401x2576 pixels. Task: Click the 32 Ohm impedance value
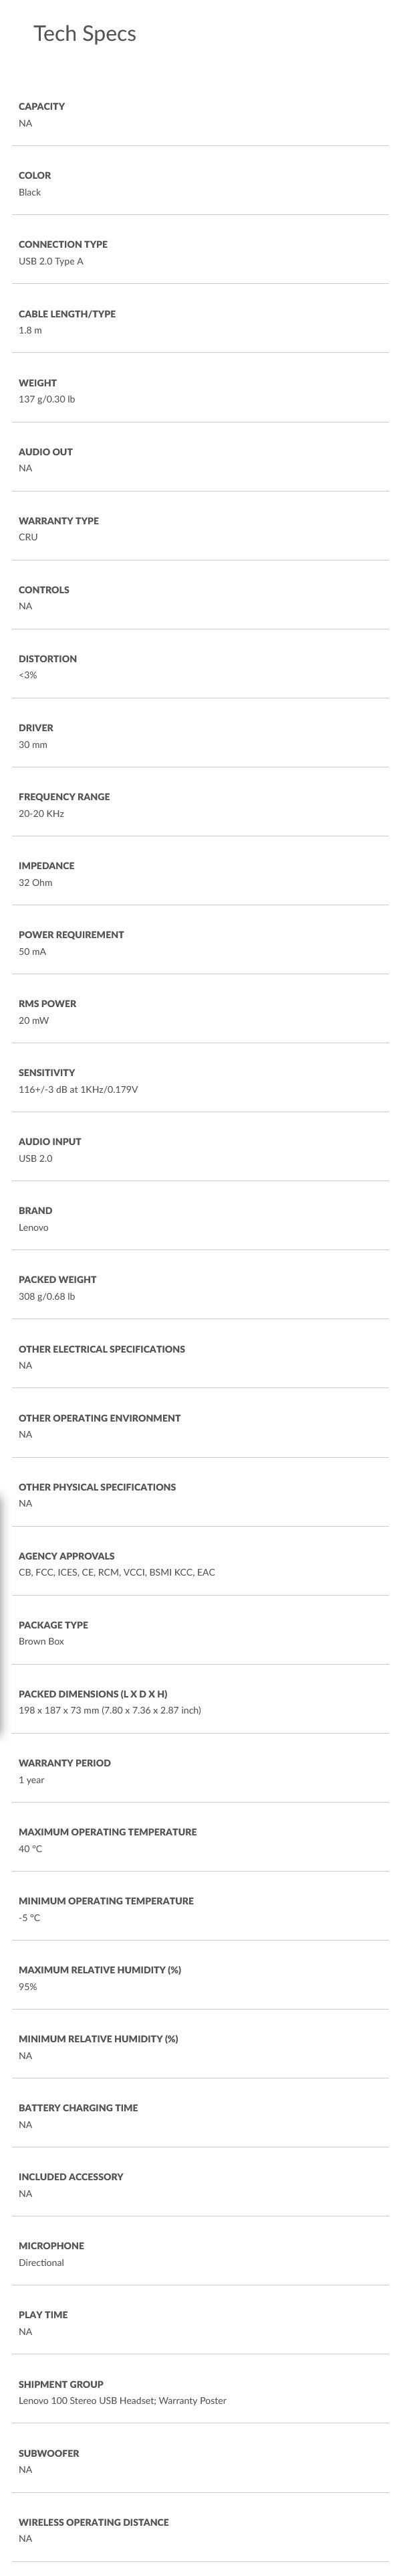click(36, 883)
